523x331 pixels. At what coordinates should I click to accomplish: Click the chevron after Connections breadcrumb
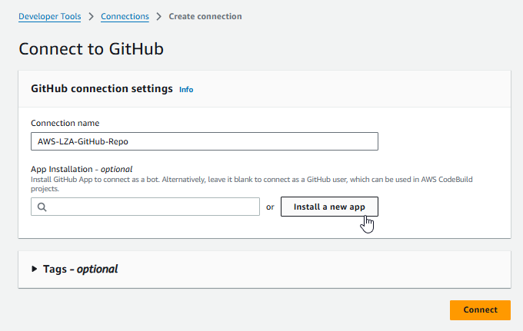point(158,16)
